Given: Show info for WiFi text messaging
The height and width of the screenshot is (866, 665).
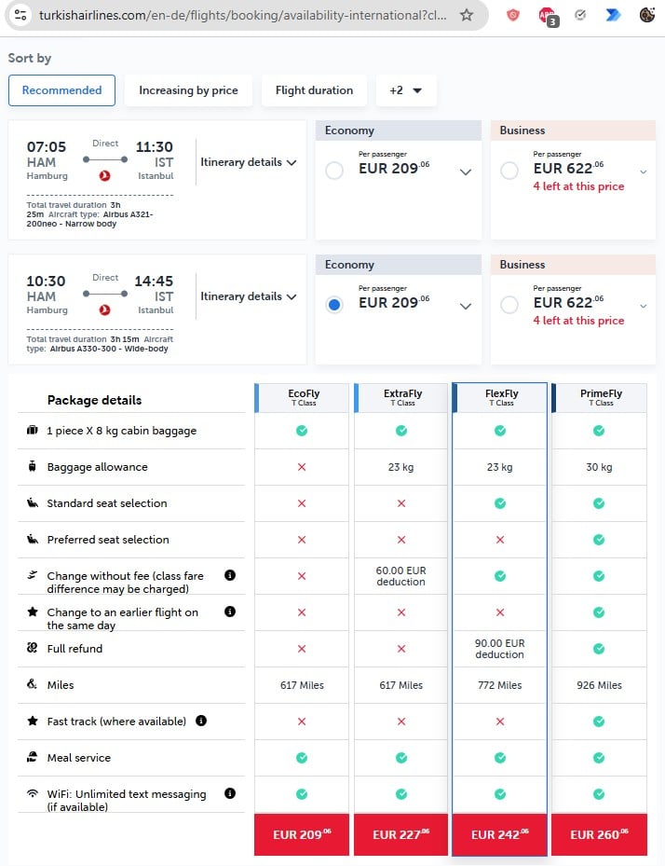Looking at the screenshot, I should pyautogui.click(x=230, y=793).
